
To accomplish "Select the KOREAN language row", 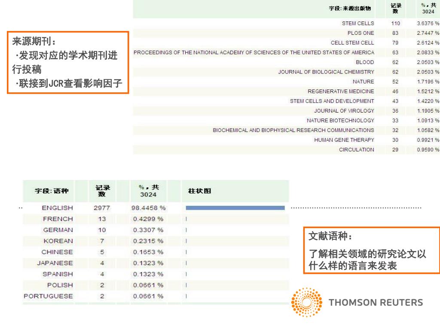I will pos(156,241).
